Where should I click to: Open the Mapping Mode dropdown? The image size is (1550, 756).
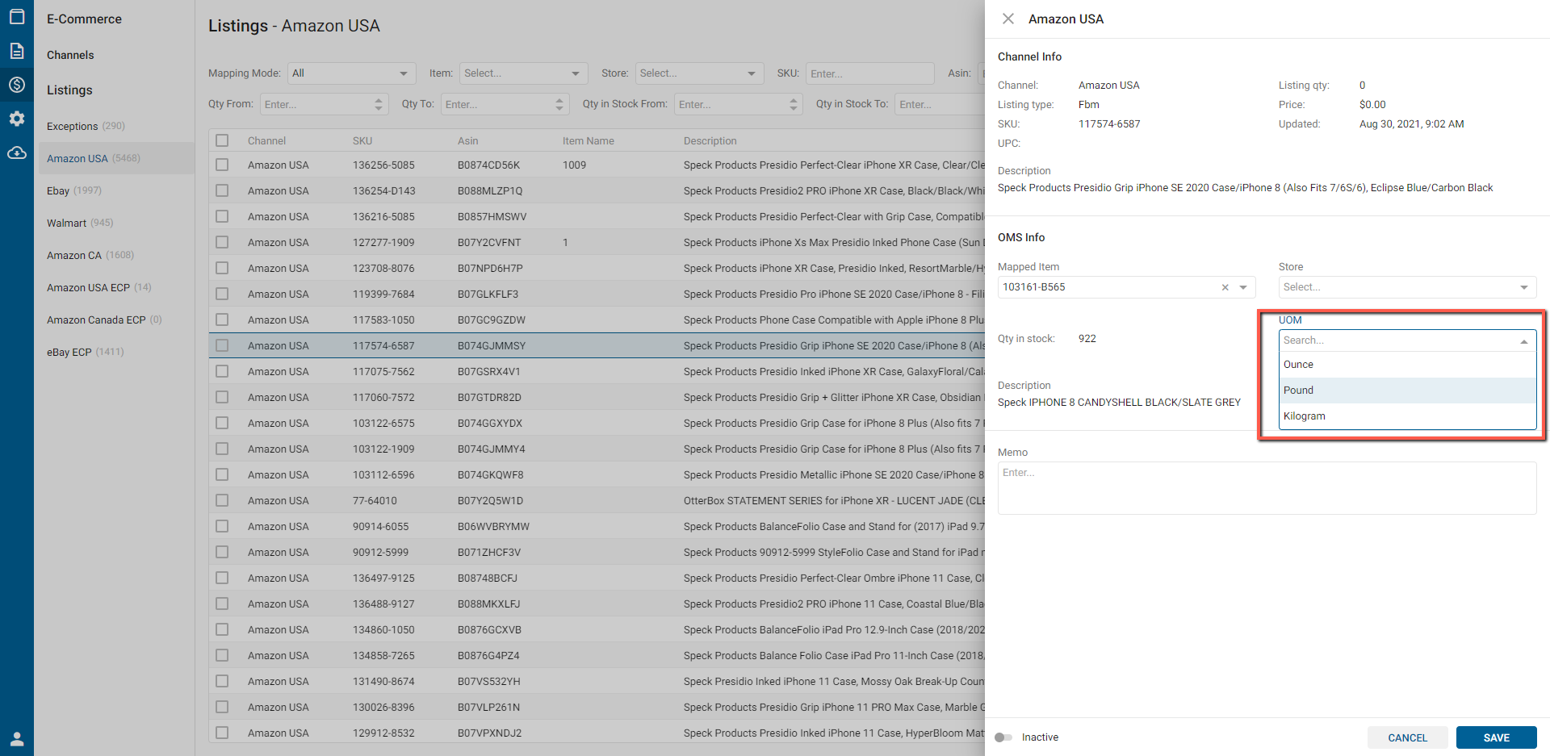point(351,73)
